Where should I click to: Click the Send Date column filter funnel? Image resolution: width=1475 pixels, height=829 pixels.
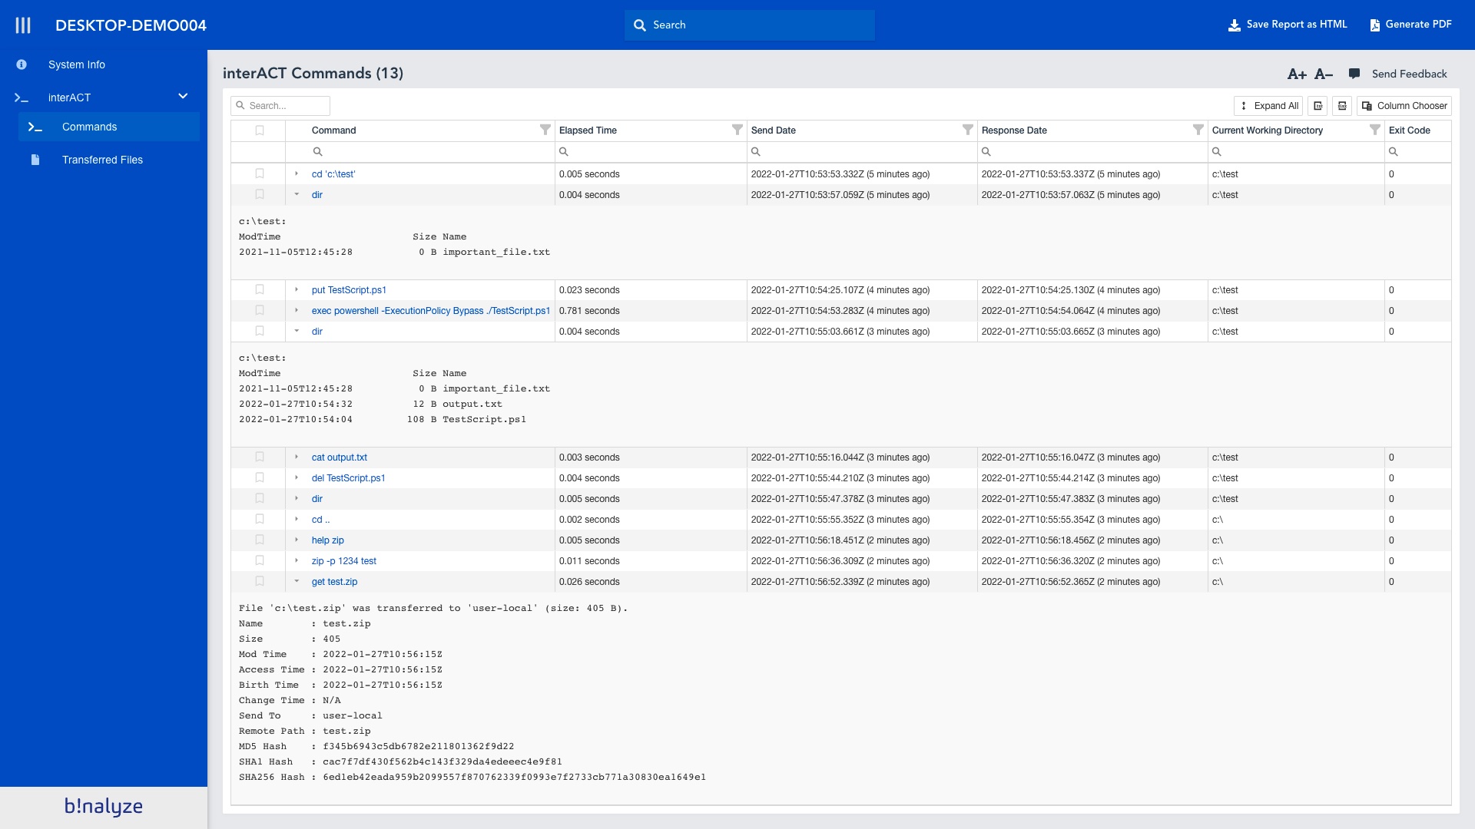967,130
